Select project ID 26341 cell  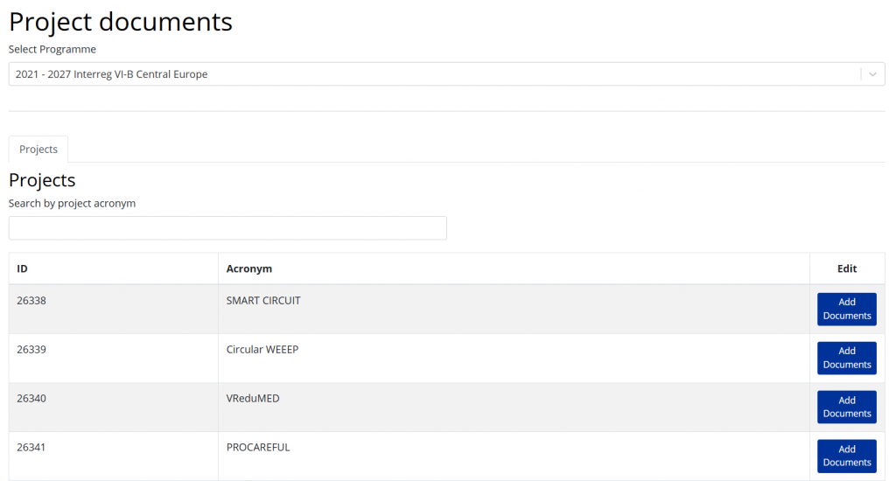click(31, 448)
